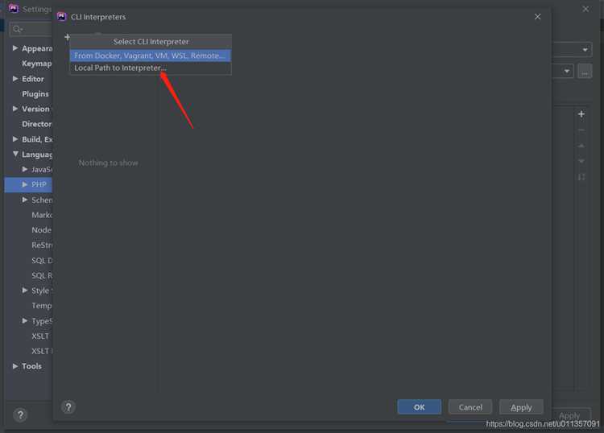
Task: Expand the Editor settings section
Action: point(15,79)
